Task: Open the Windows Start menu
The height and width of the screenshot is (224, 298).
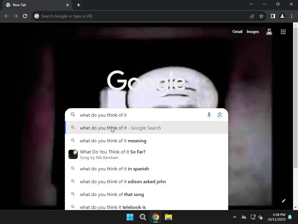Action: [130, 217]
